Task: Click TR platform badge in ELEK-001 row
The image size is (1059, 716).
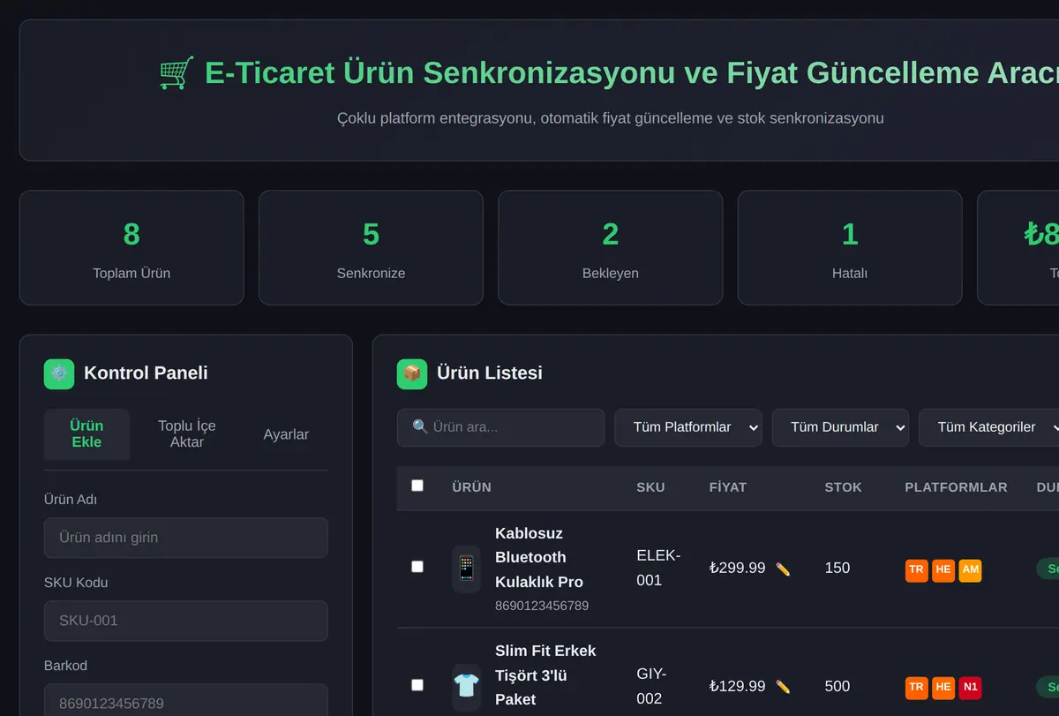Action: click(917, 569)
